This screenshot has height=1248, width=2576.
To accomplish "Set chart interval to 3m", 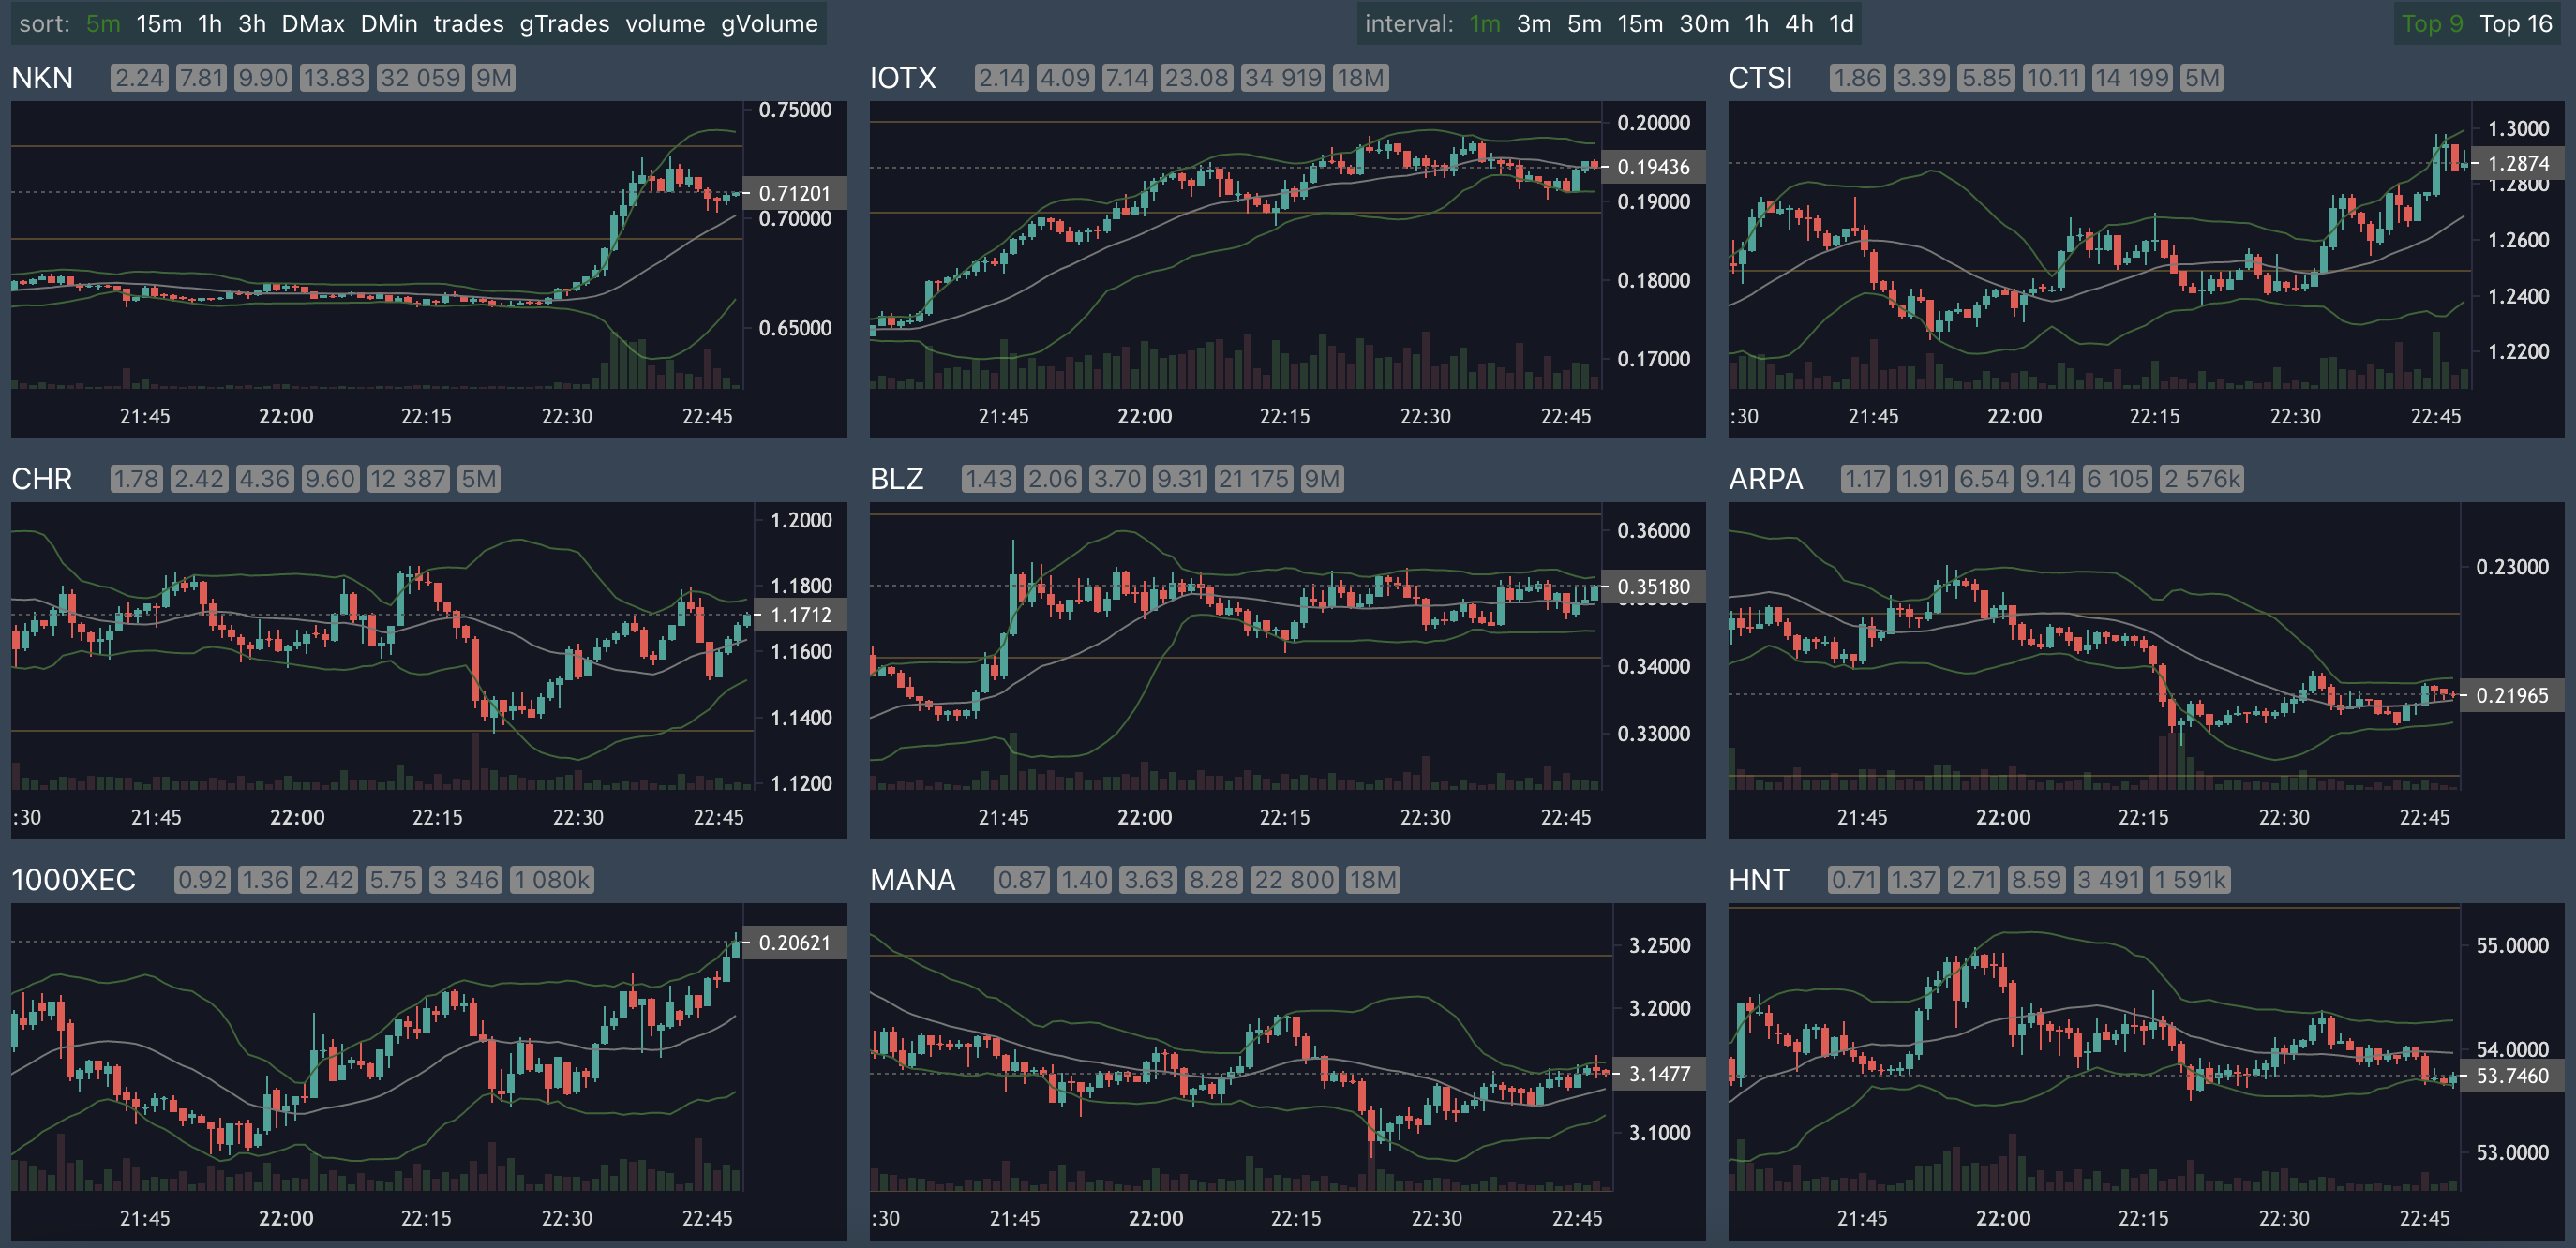I will 1533,23.
